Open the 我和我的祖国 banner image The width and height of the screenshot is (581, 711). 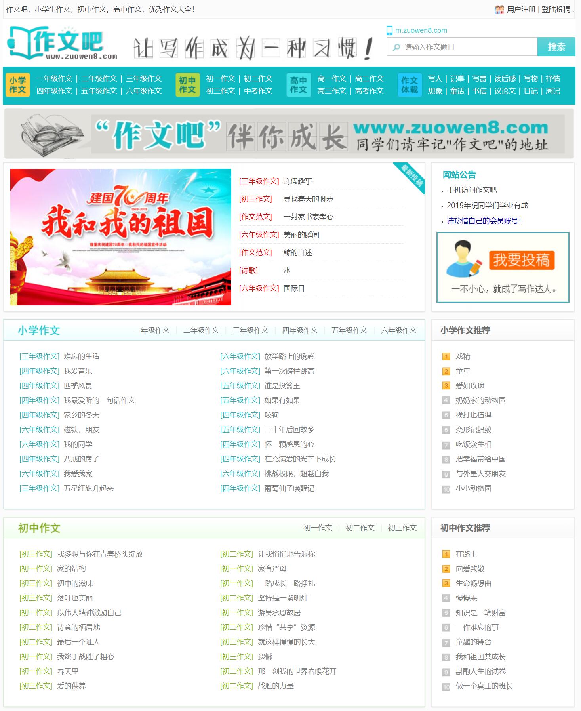pyautogui.click(x=121, y=237)
